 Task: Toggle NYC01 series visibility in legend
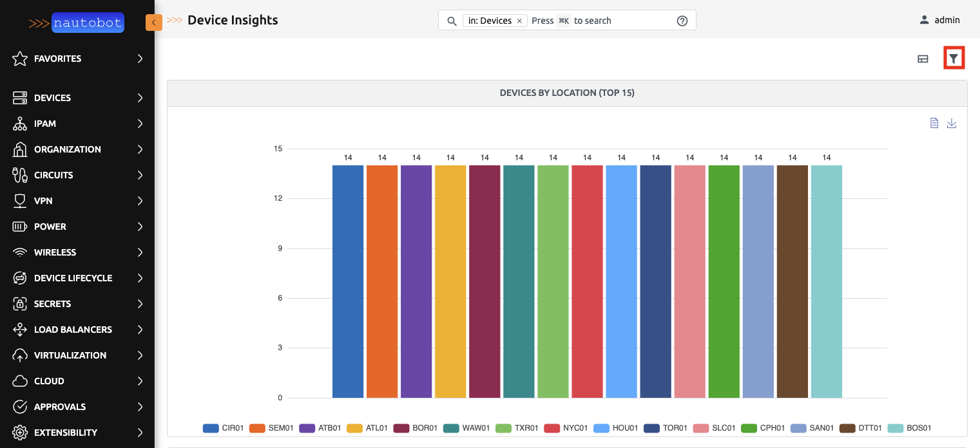[x=577, y=427]
